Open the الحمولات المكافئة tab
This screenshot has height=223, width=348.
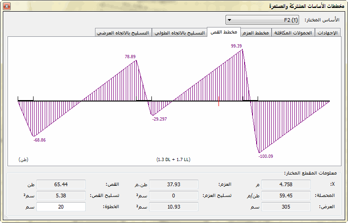pos(293,33)
